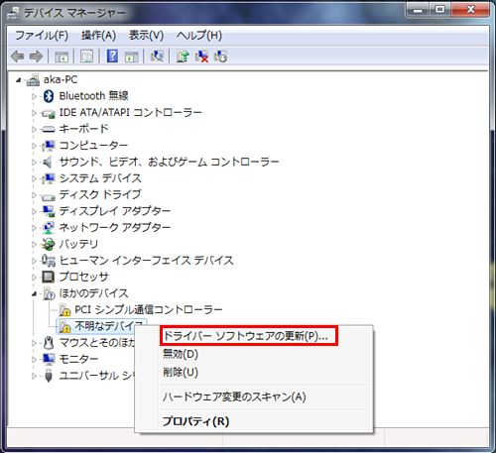Screen dimensions: 496x453
Task: Collapse the ほかのデバイス category
Action: [x=34, y=293]
